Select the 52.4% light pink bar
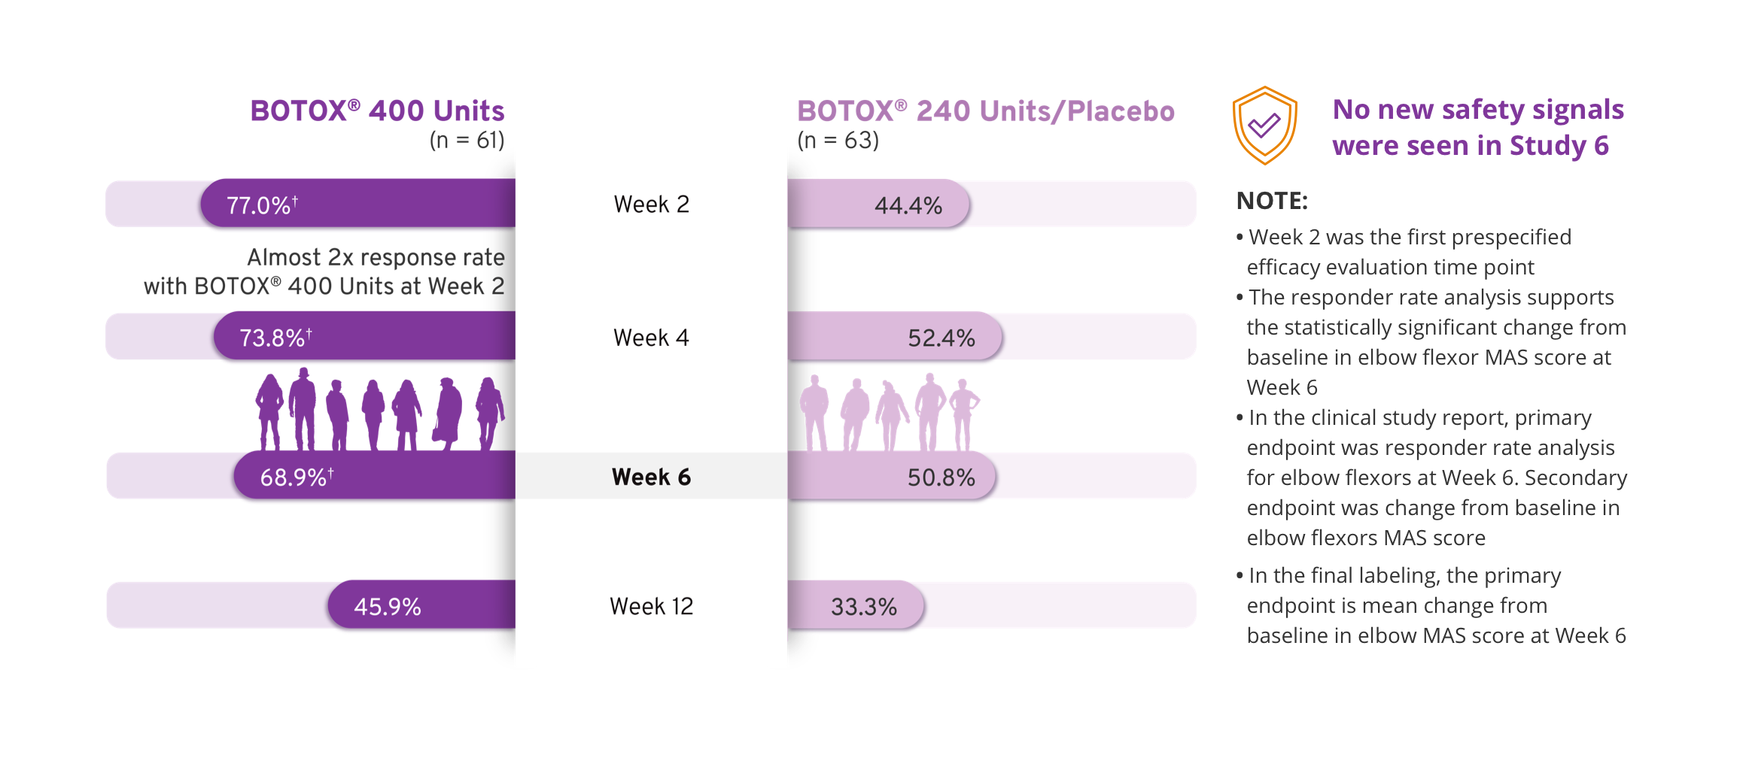Image resolution: width=1746 pixels, height=767 pixels. (x=895, y=337)
